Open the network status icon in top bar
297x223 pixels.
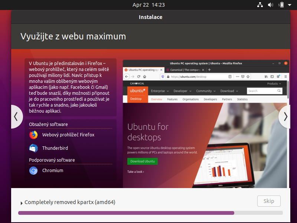pyautogui.click(x=260, y=5)
